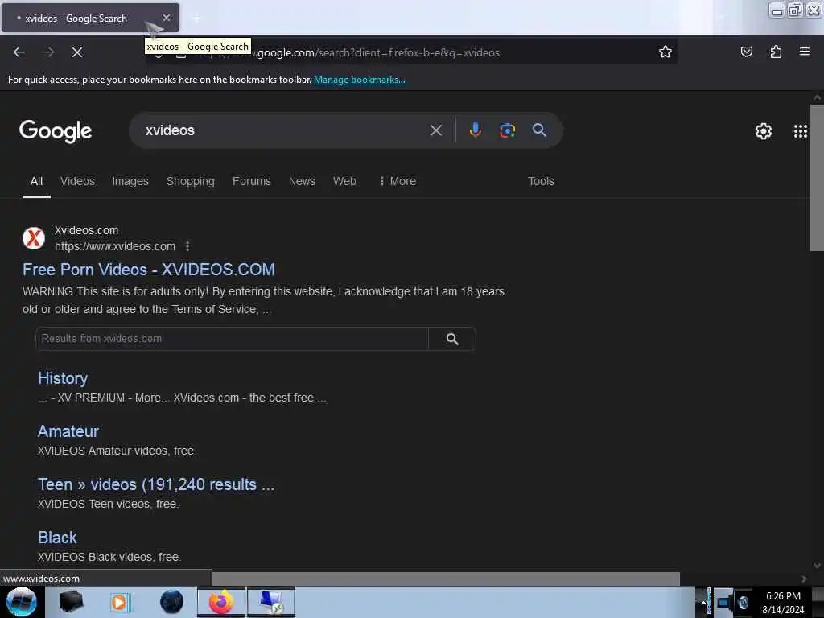Screen dimensions: 824x618
Task: Switch to the Shopping tab
Action: pos(190,181)
